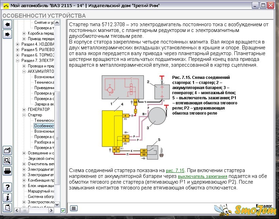
Task: Select 'Комбинация пр' tree label
Action: 41,180
